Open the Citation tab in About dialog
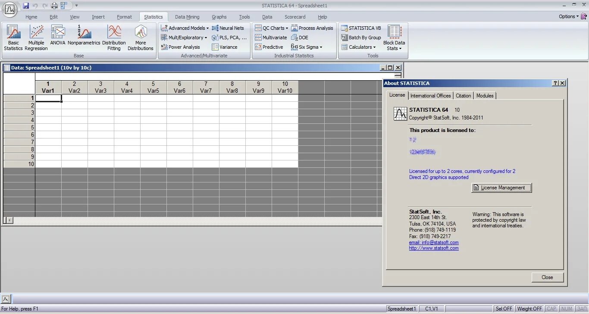The image size is (589, 314). 464,96
